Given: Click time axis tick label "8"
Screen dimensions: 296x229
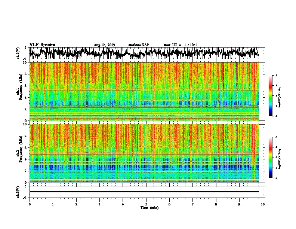Looking at the screenshot, I should (216, 204).
